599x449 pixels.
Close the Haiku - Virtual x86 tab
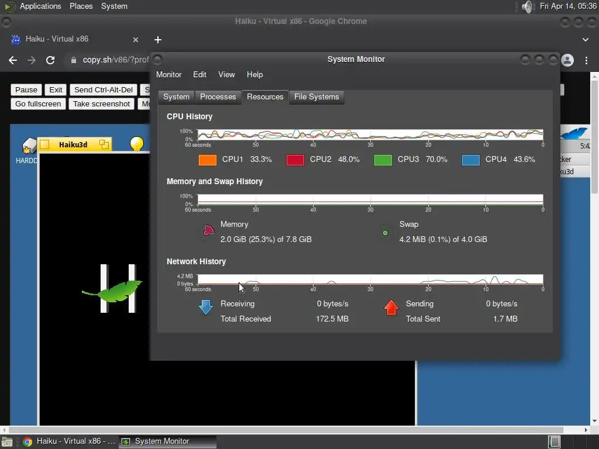(x=136, y=40)
